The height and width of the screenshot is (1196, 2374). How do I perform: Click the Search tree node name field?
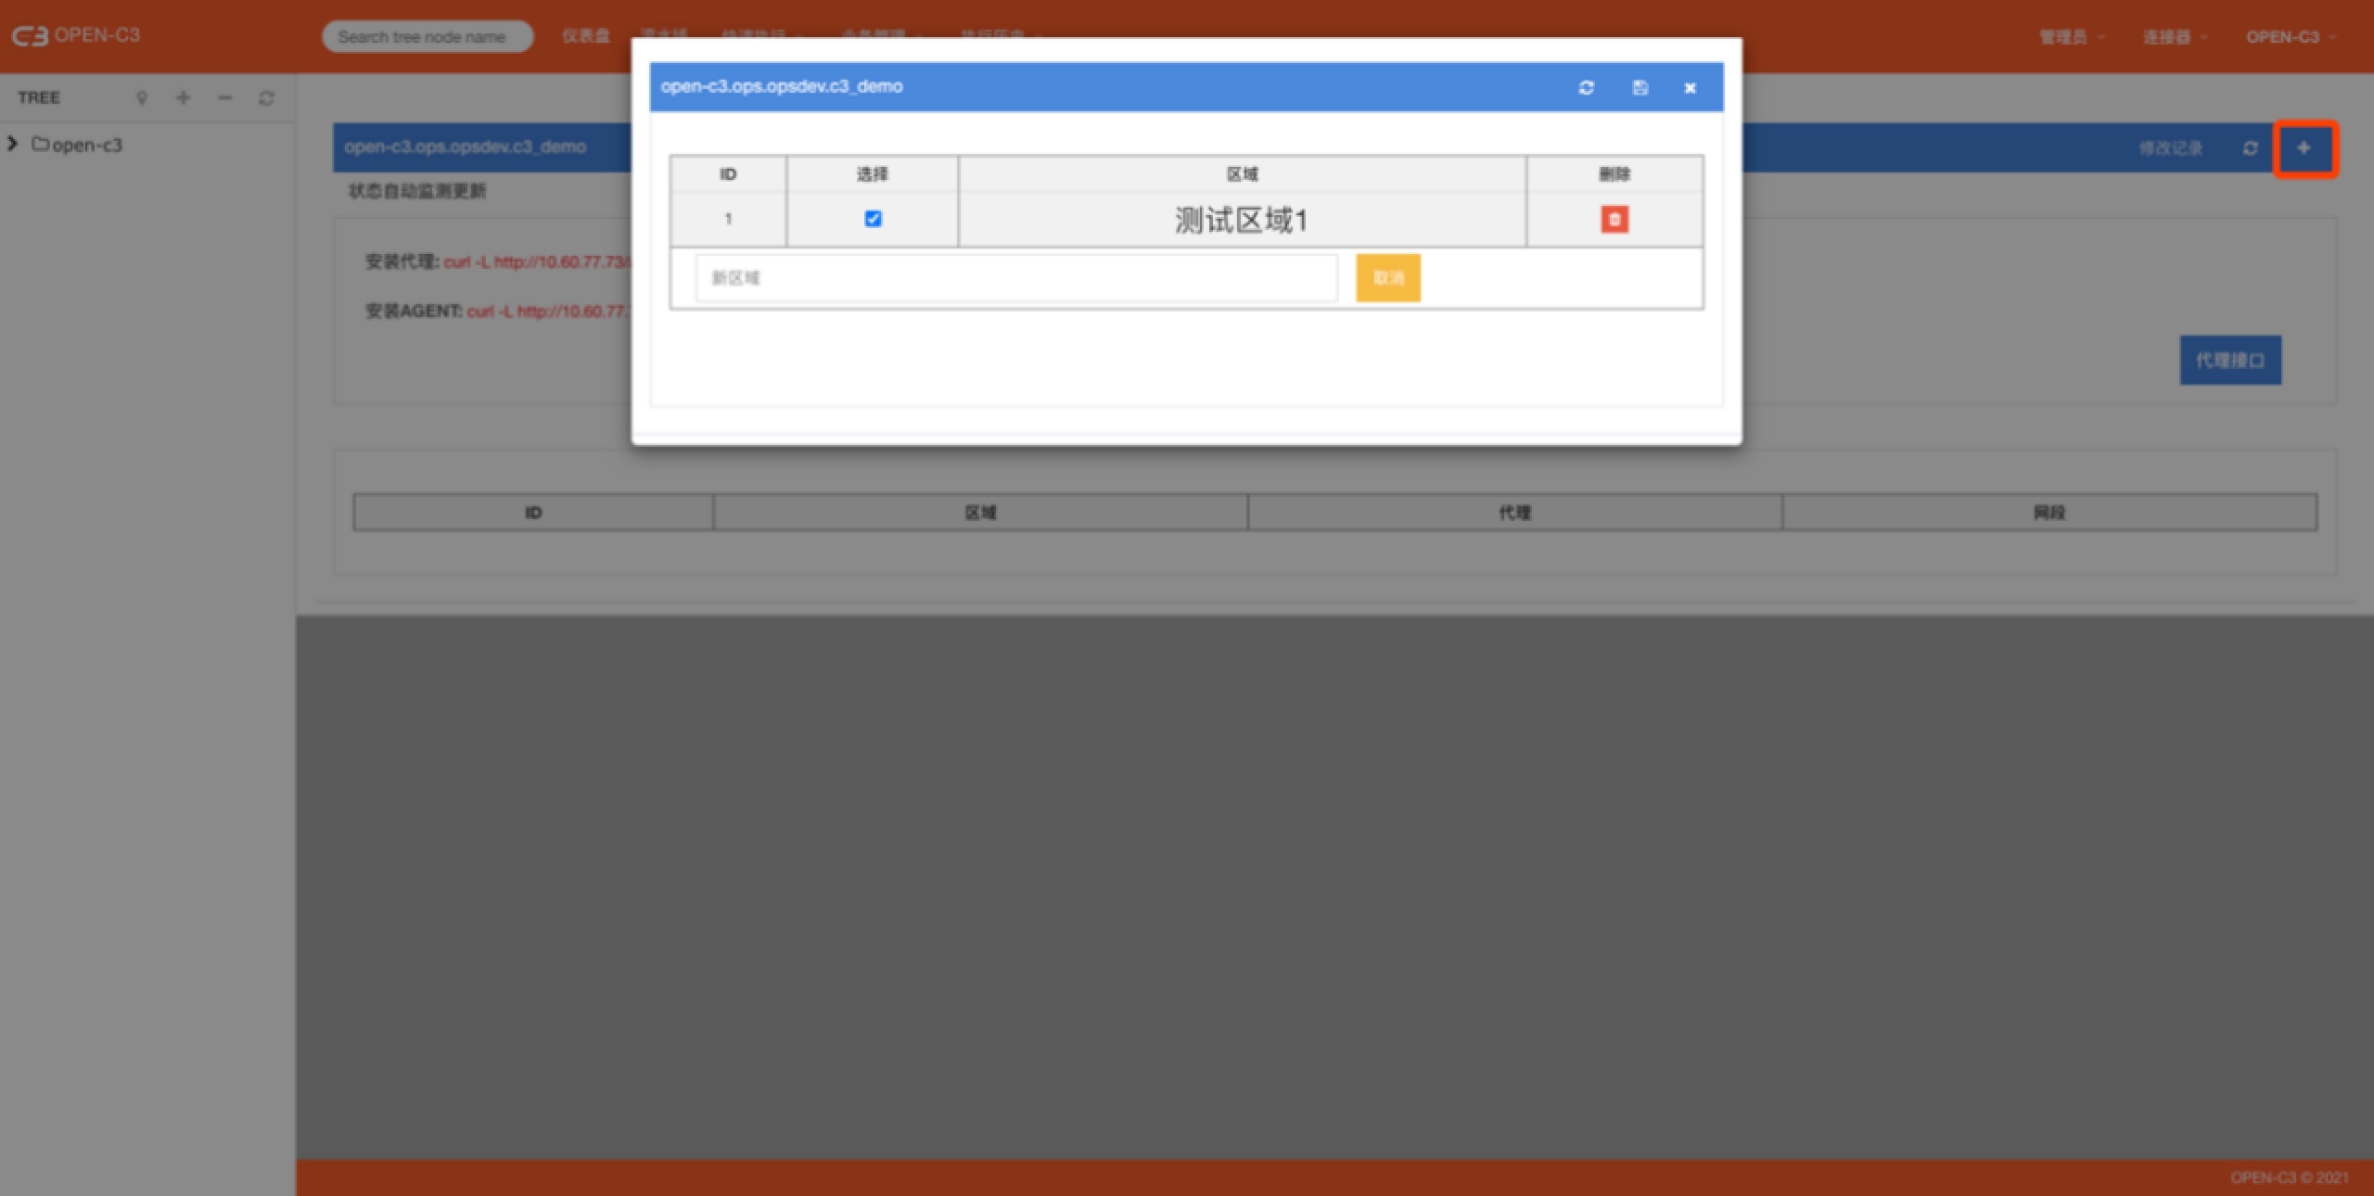(427, 37)
